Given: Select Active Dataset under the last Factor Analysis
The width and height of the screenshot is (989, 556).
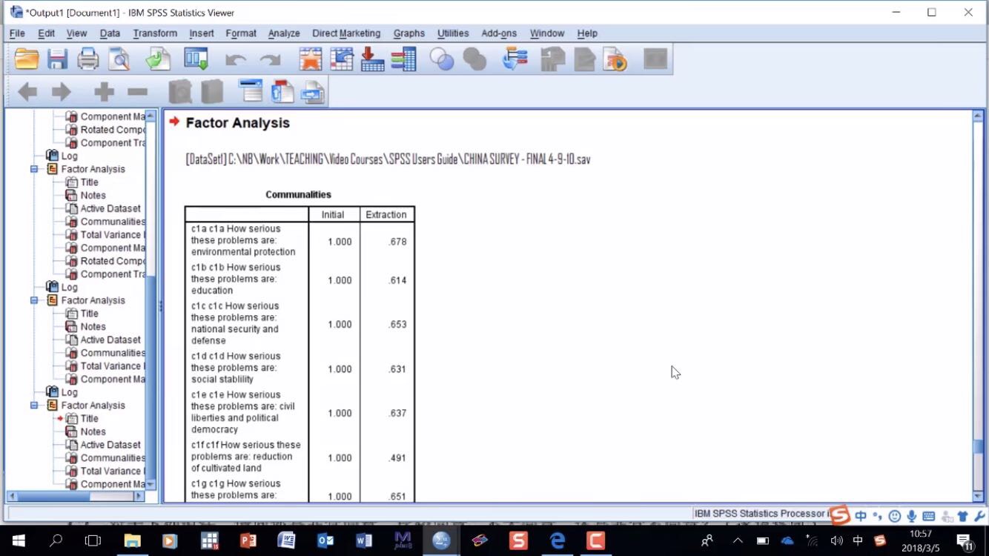Looking at the screenshot, I should [110, 445].
